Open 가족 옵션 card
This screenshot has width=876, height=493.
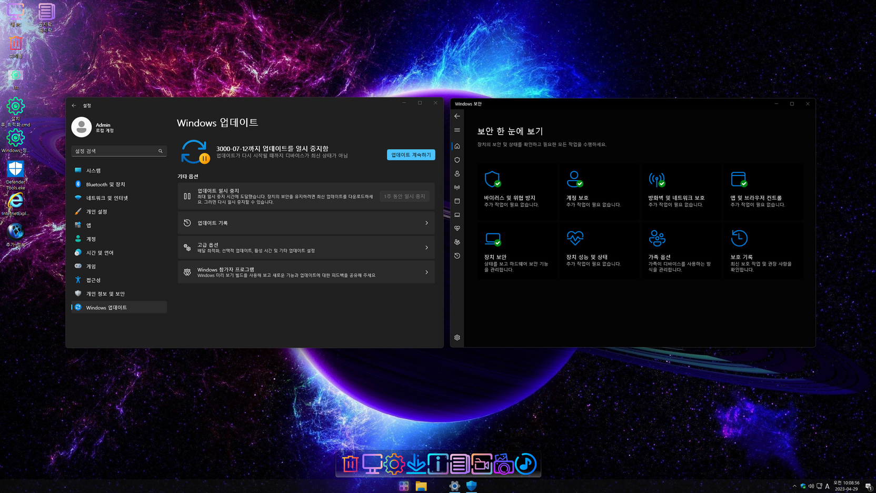coord(681,251)
